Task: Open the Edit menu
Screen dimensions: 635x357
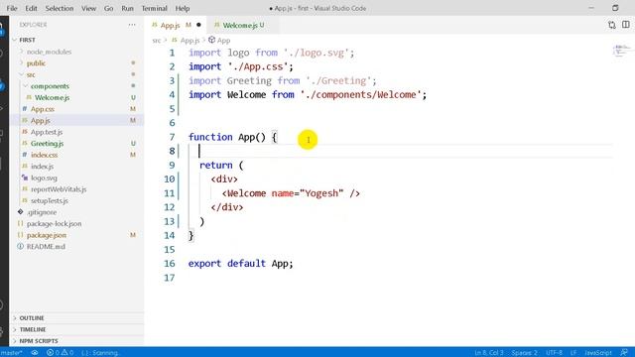Action: [31, 8]
